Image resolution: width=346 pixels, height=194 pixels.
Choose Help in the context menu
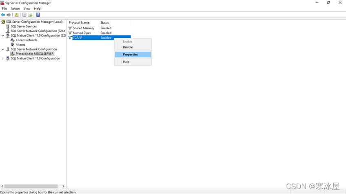pos(133,62)
